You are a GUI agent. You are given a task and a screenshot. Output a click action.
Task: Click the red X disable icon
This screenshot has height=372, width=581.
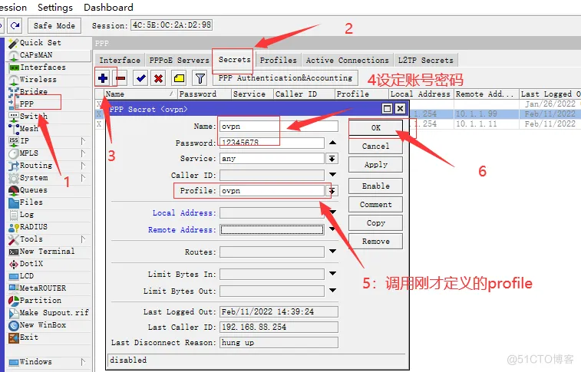(158, 77)
